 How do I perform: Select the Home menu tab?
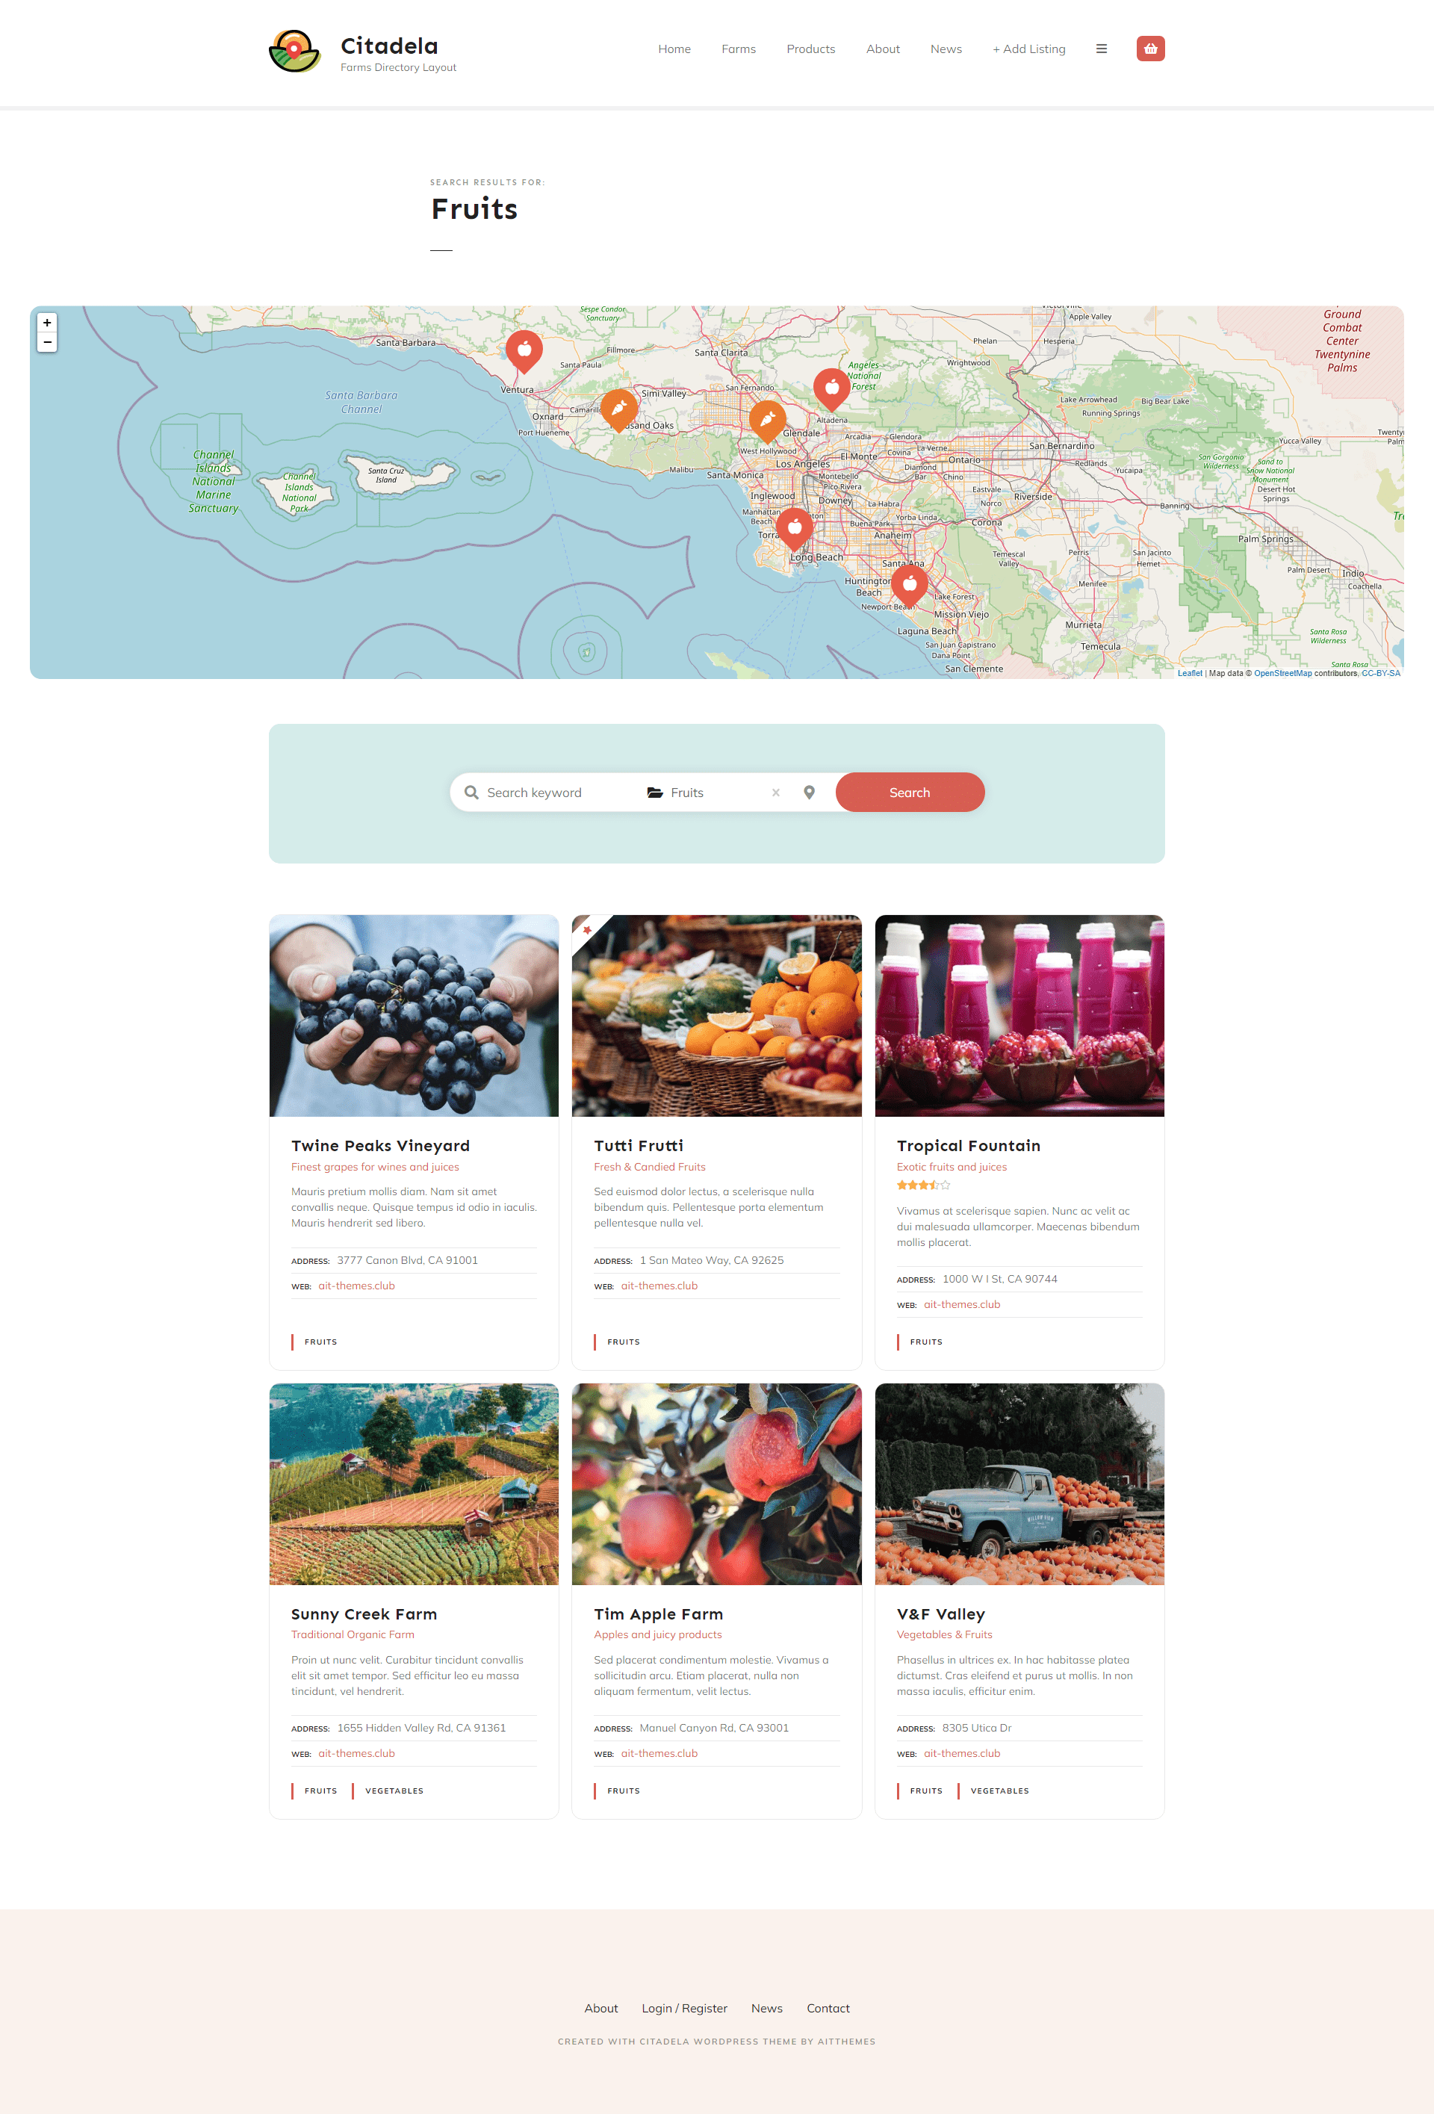click(674, 48)
